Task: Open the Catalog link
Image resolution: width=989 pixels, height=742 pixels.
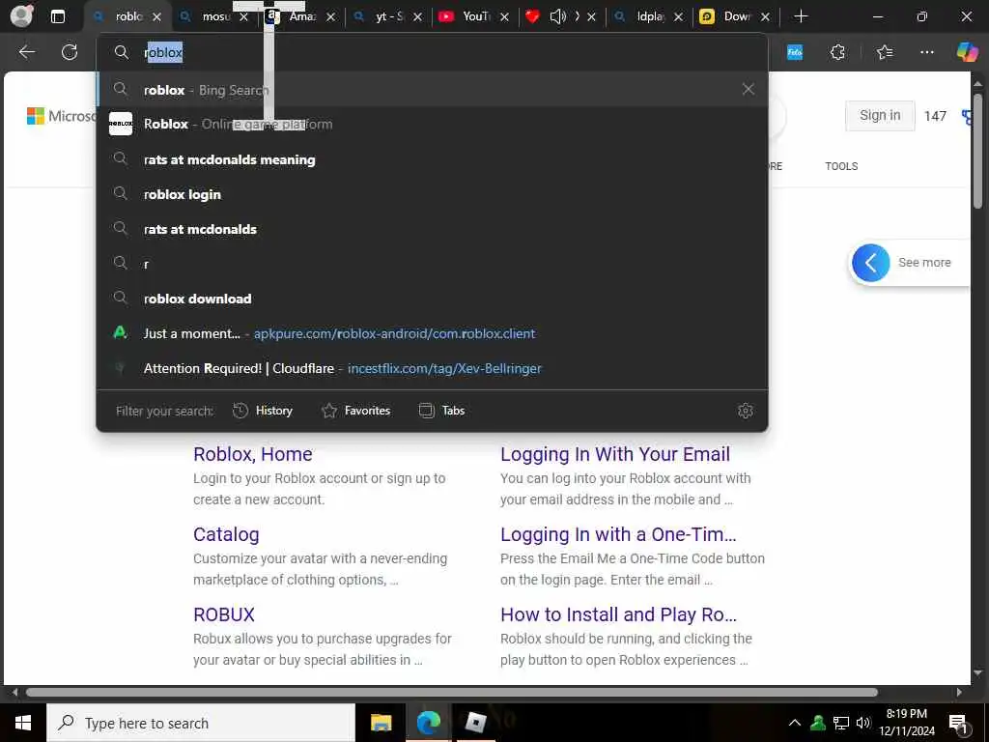Action: (x=226, y=534)
